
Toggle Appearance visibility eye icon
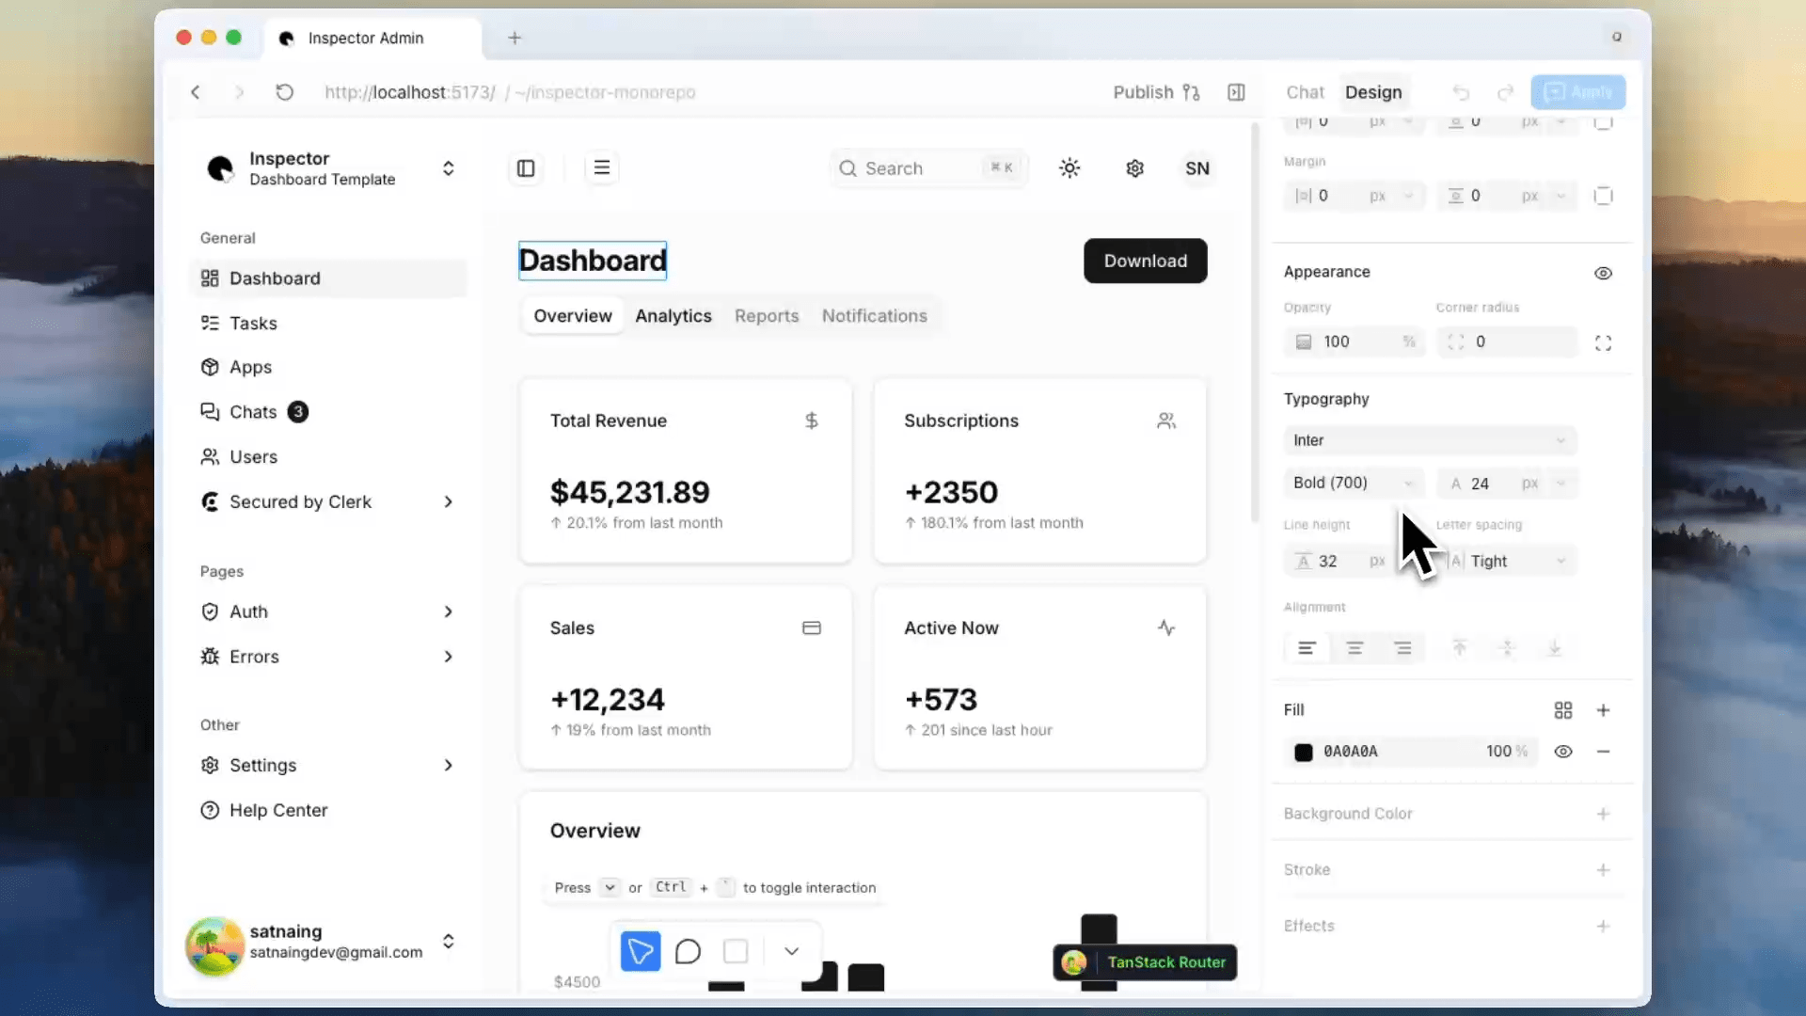[x=1603, y=273]
